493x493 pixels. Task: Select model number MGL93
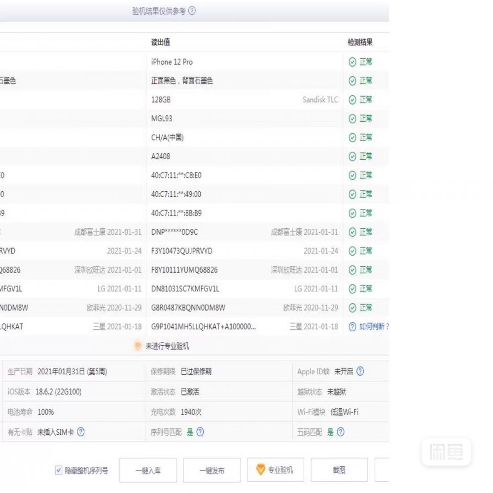click(162, 118)
